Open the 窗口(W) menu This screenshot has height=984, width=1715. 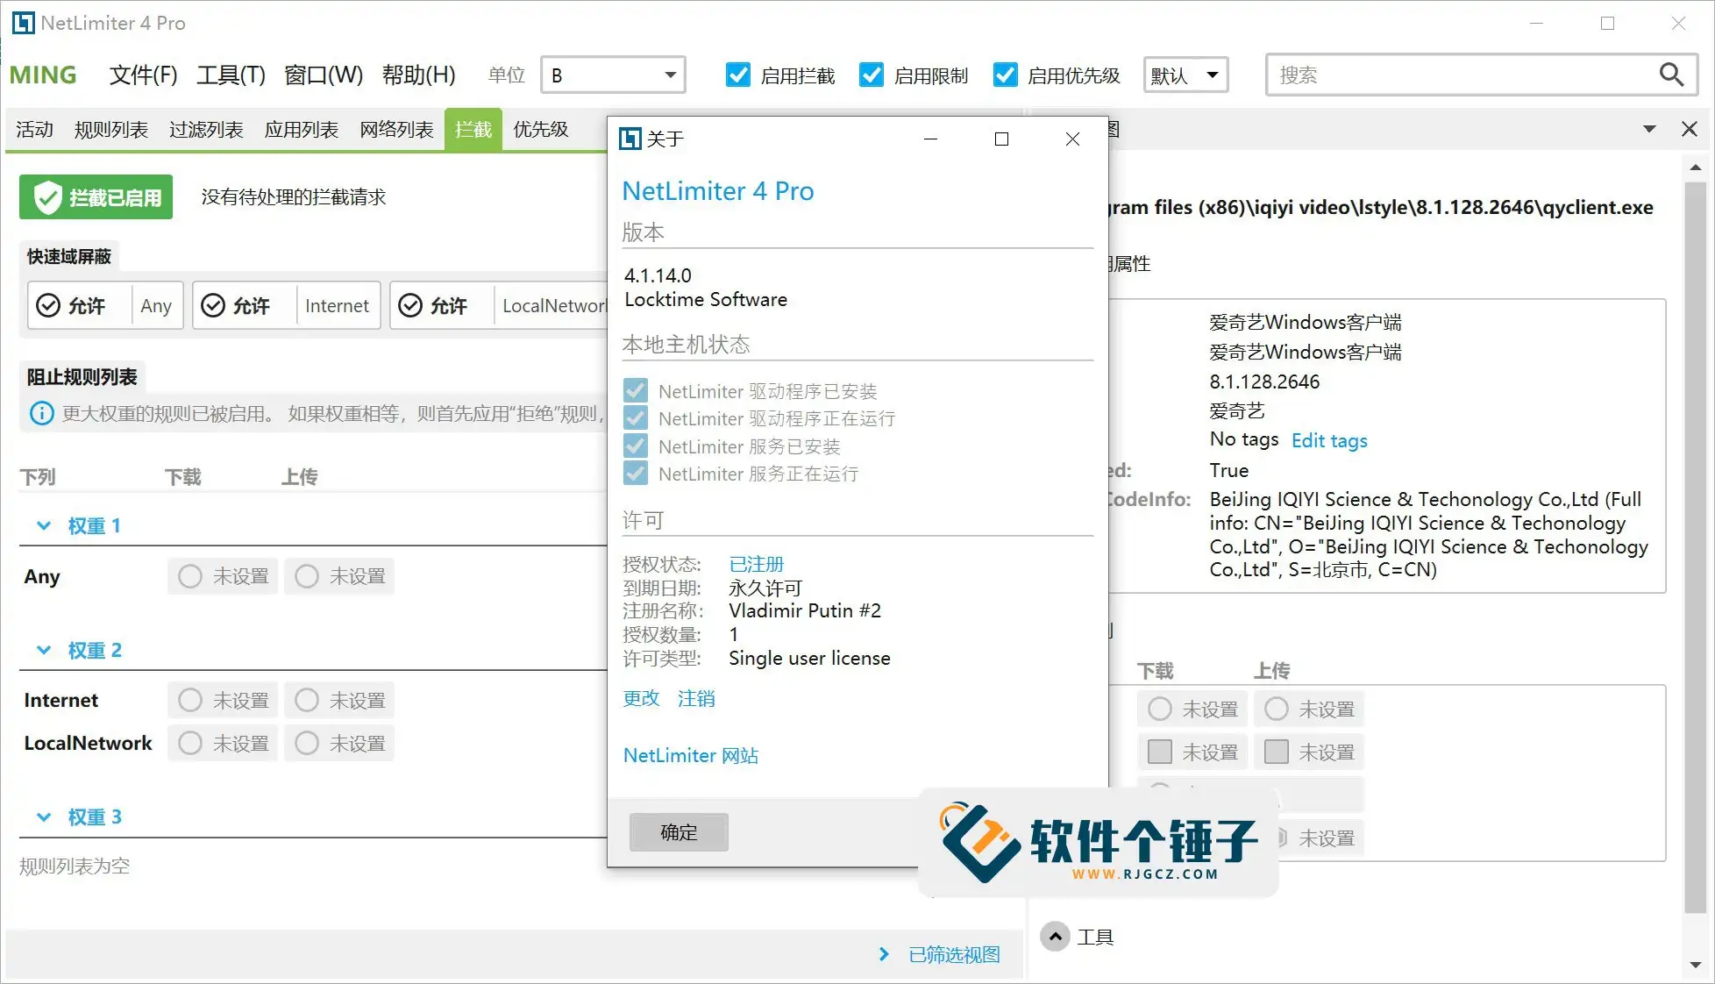[324, 75]
